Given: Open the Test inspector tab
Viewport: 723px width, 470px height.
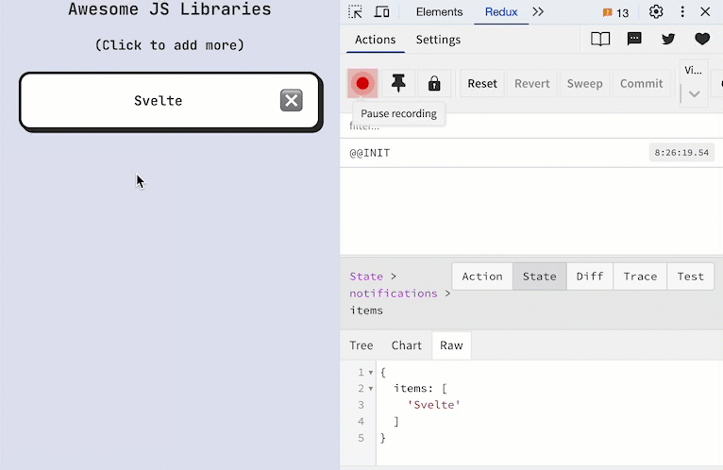Looking at the screenshot, I should (690, 277).
